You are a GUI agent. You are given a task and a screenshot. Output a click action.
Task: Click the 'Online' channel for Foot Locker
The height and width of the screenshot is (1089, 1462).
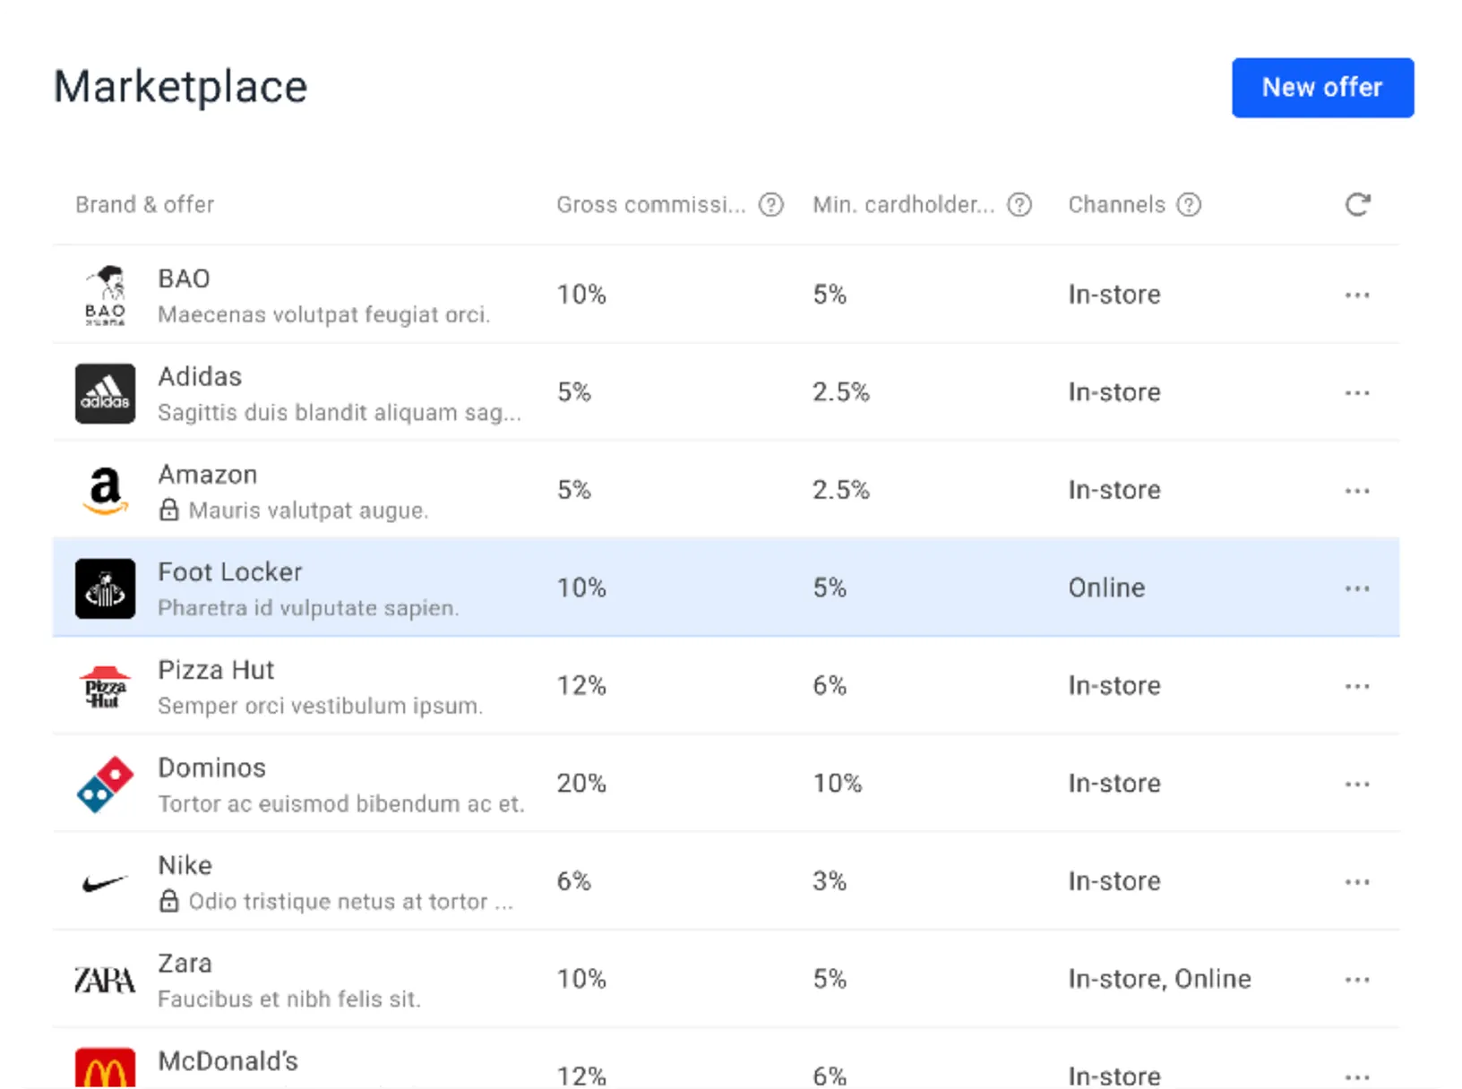1106,588
